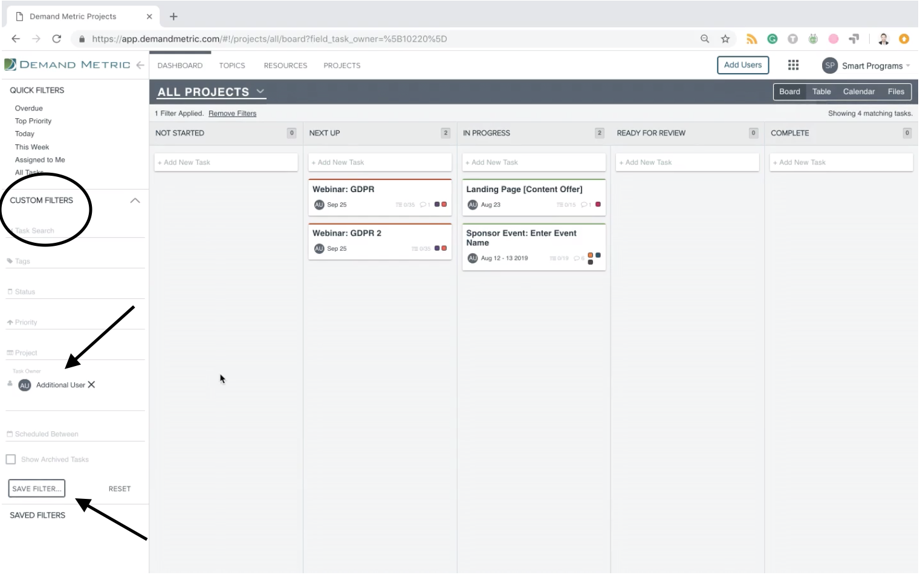The image size is (920, 575).
Task: Click the AU avatar on Webinar: GDPR 2 card
Action: point(319,249)
